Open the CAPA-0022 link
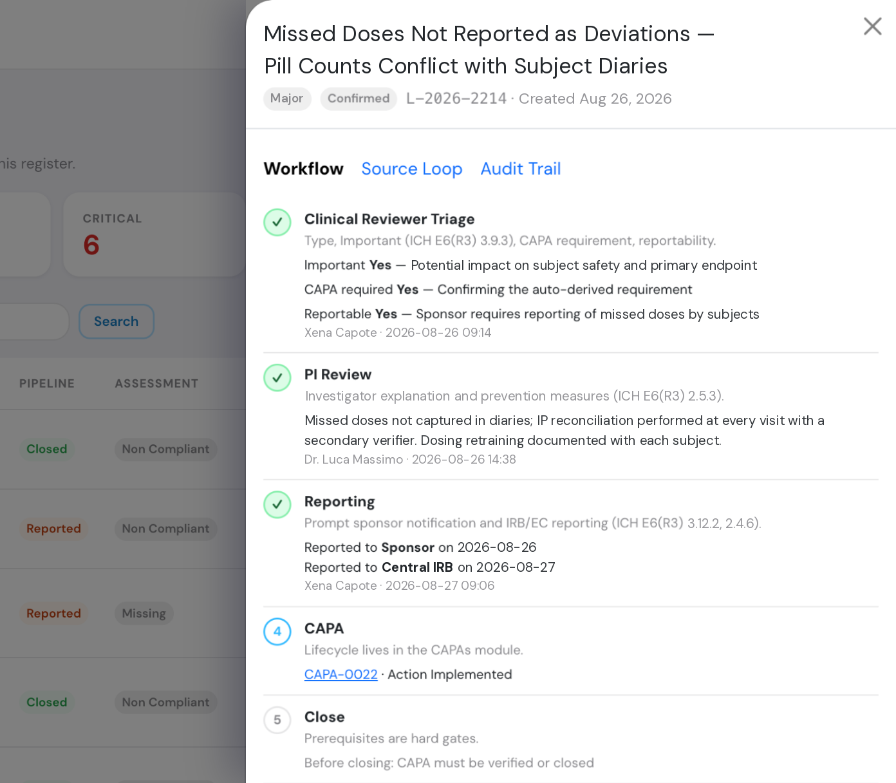This screenshot has height=783, width=896. tap(341, 674)
